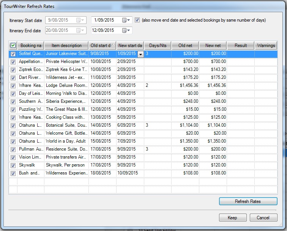Open the new itinerary start date calendar
This screenshot has width=287, height=231.
[x=126, y=20]
